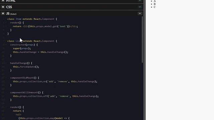Open the HTML panel settings gear

pos(3,1)
